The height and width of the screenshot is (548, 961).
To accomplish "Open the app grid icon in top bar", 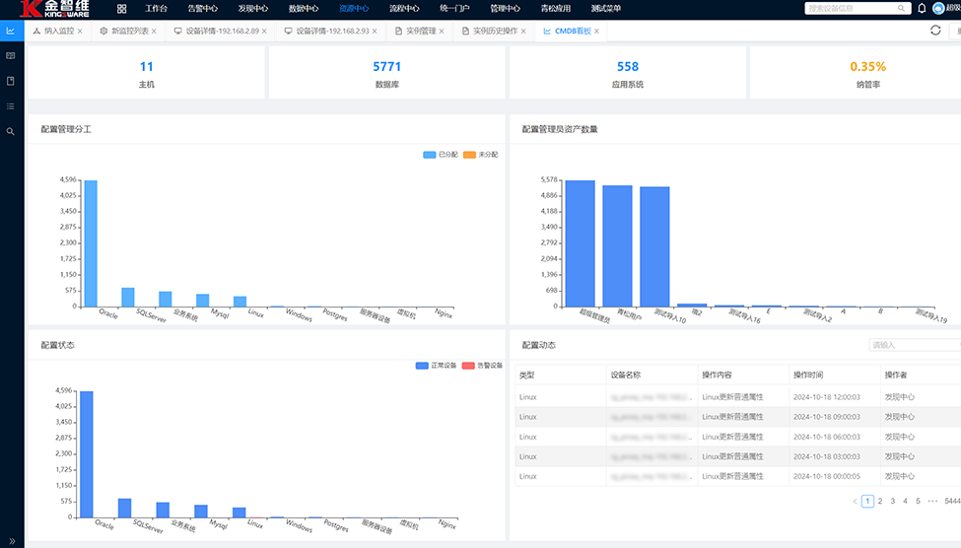I will click(x=121, y=9).
